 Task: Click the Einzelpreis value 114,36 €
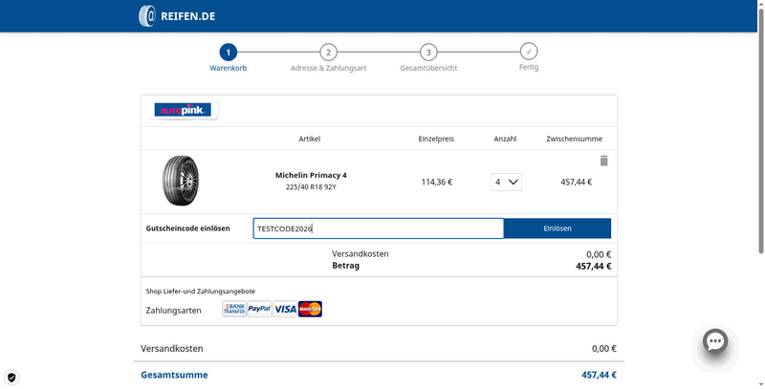pos(437,182)
